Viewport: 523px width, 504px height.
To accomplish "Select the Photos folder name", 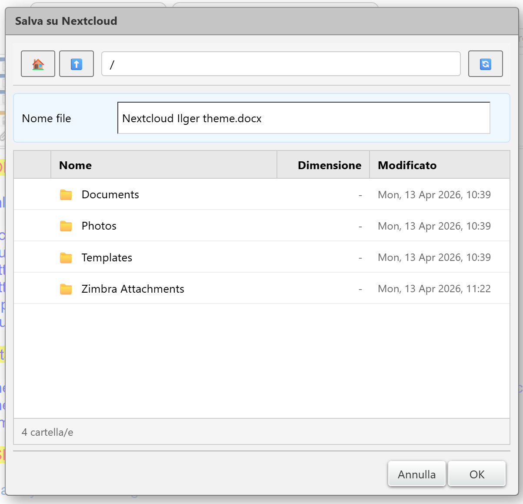I will point(99,226).
